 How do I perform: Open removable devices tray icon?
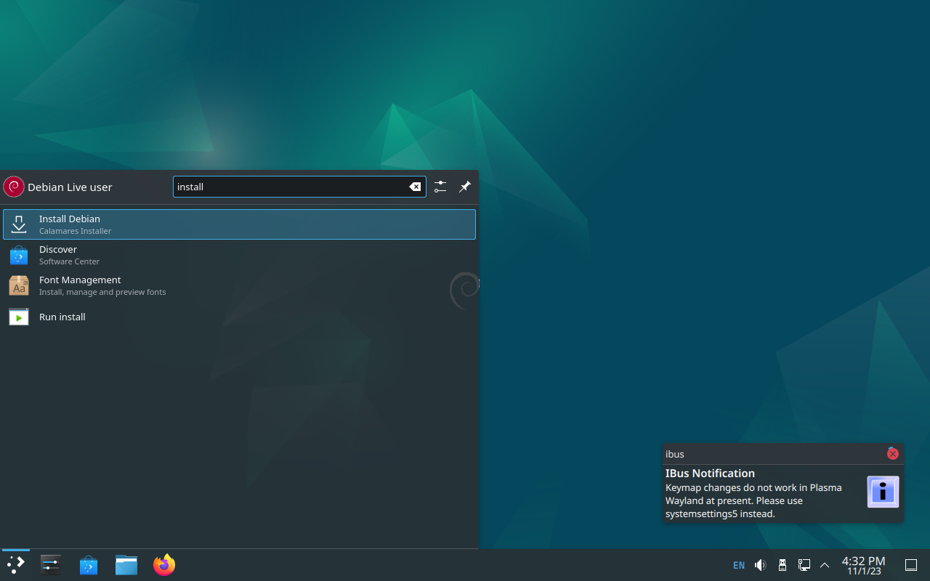click(782, 565)
